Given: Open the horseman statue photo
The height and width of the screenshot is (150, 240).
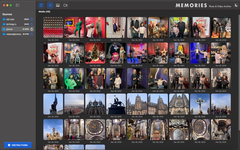Looking at the screenshot, I should 116,104.
